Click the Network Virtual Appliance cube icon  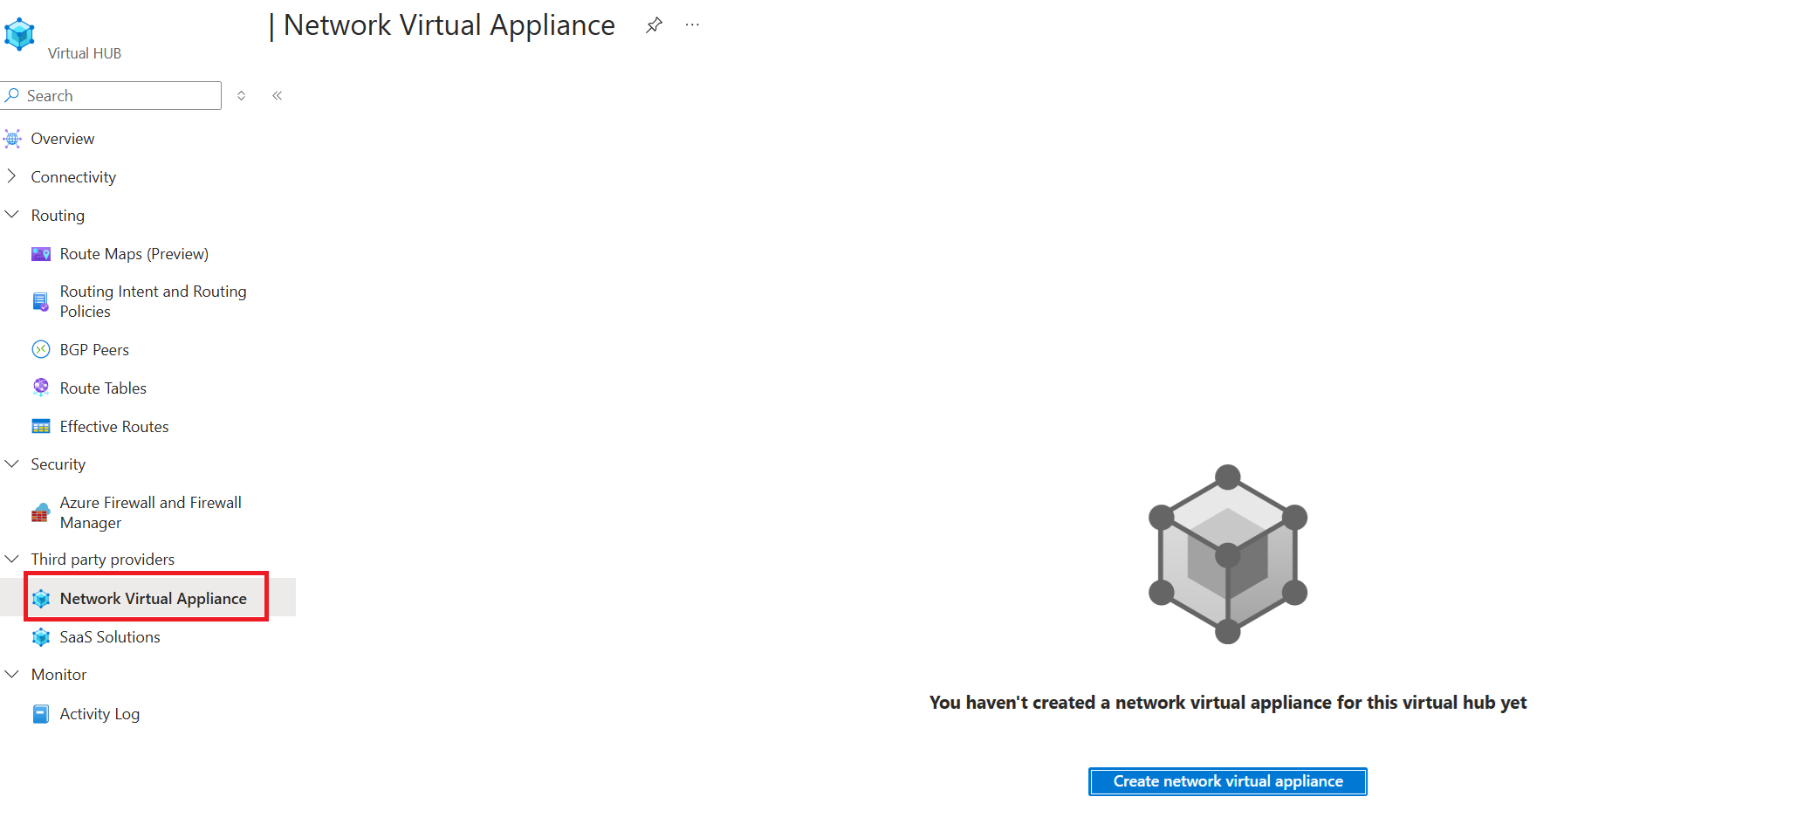pyautogui.click(x=41, y=599)
